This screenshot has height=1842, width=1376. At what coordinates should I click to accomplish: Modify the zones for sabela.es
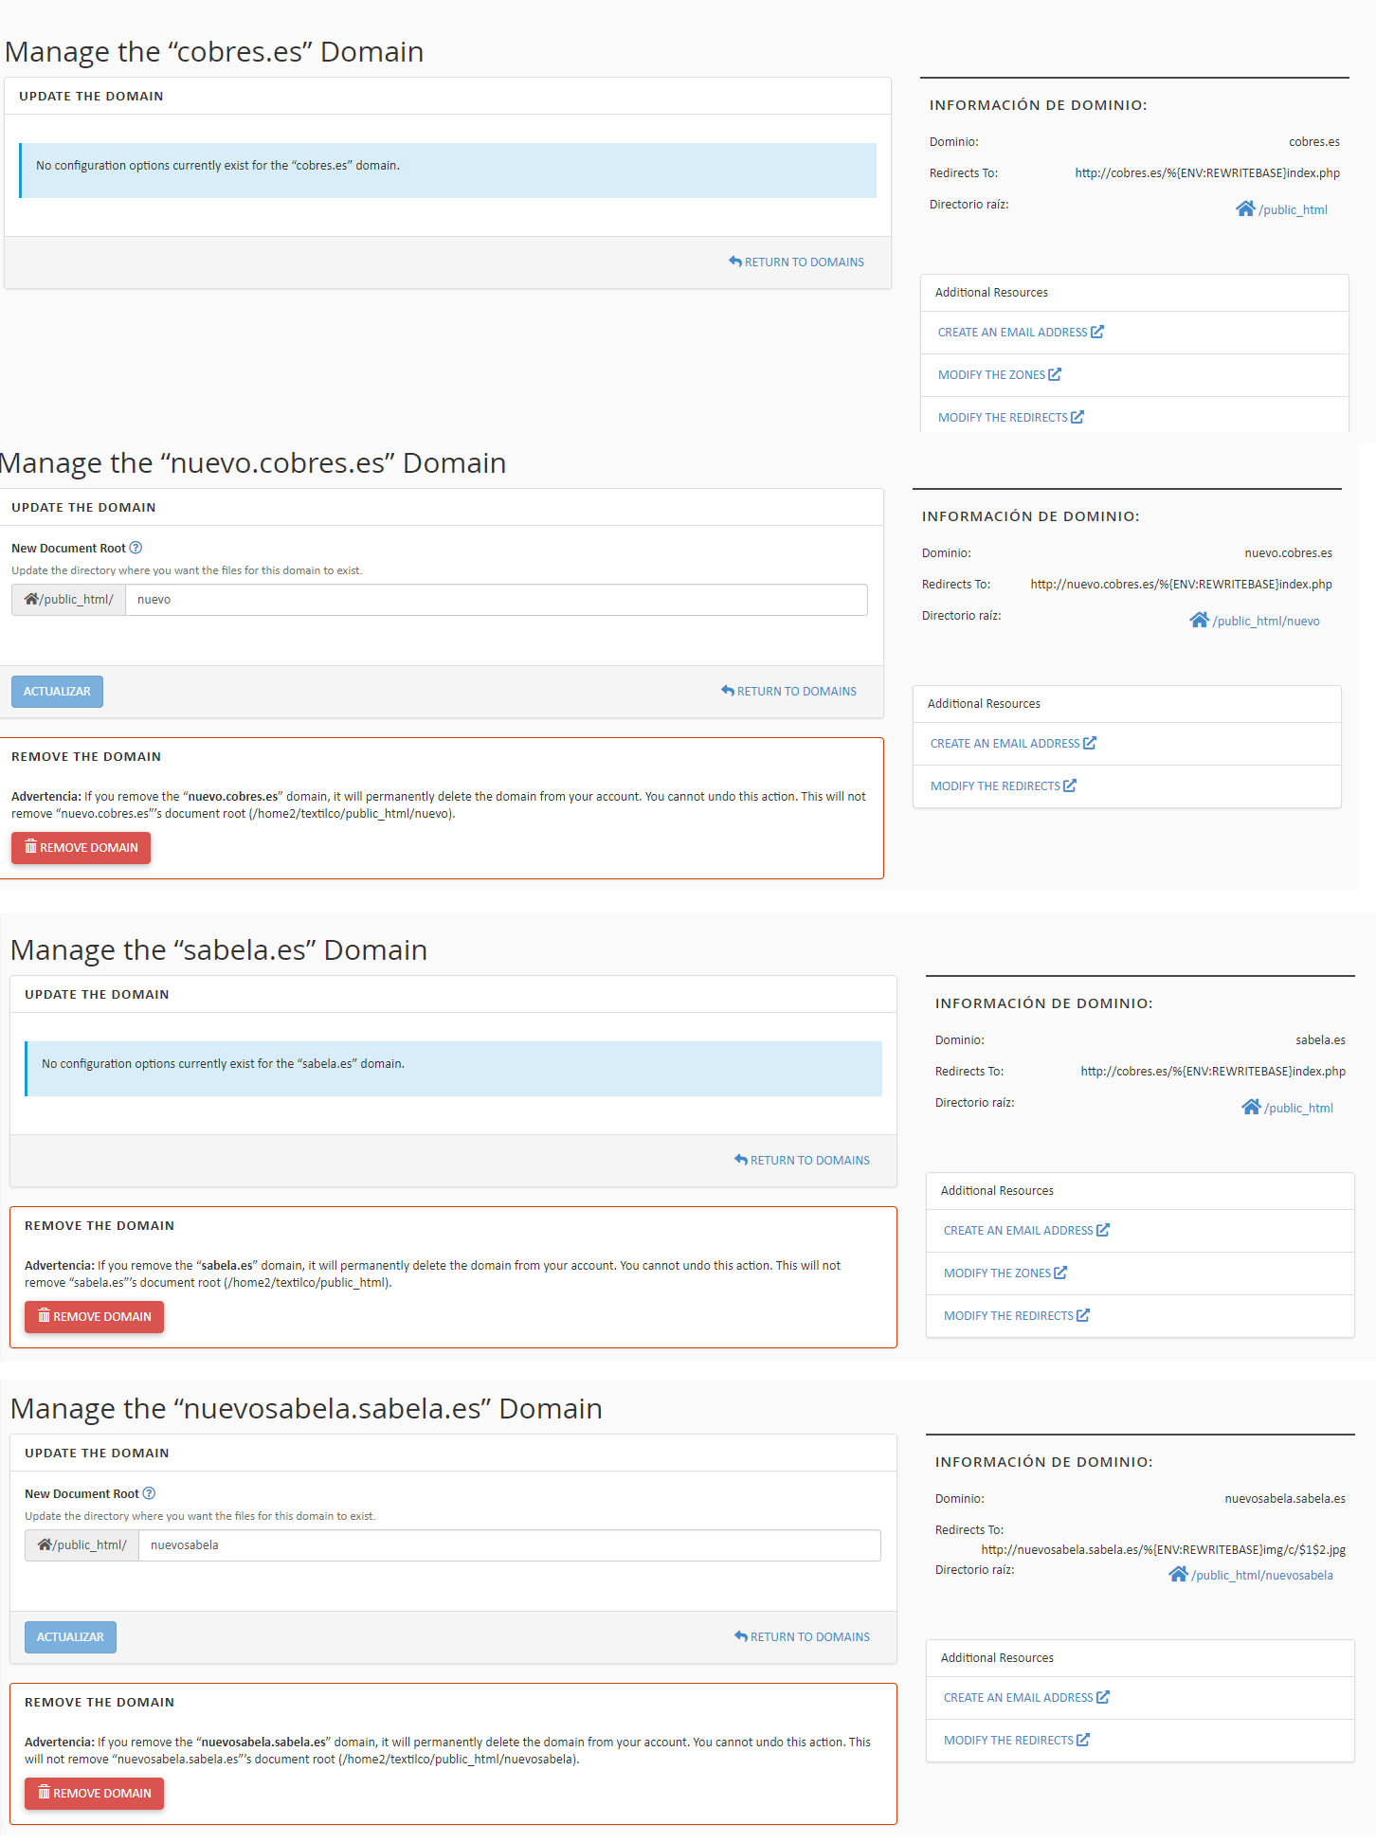tap(1005, 1273)
